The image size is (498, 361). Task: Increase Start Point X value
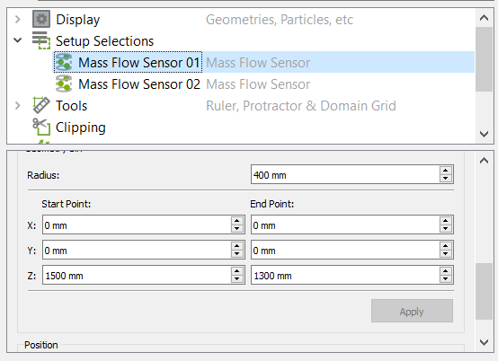(237, 221)
